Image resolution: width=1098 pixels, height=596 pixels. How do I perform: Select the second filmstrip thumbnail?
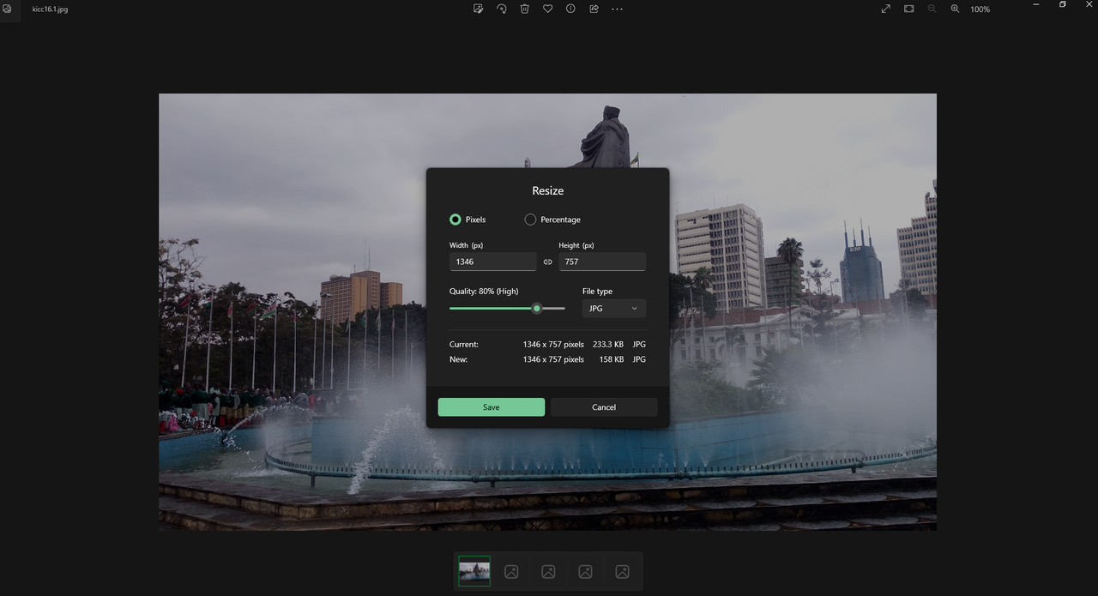(x=511, y=571)
